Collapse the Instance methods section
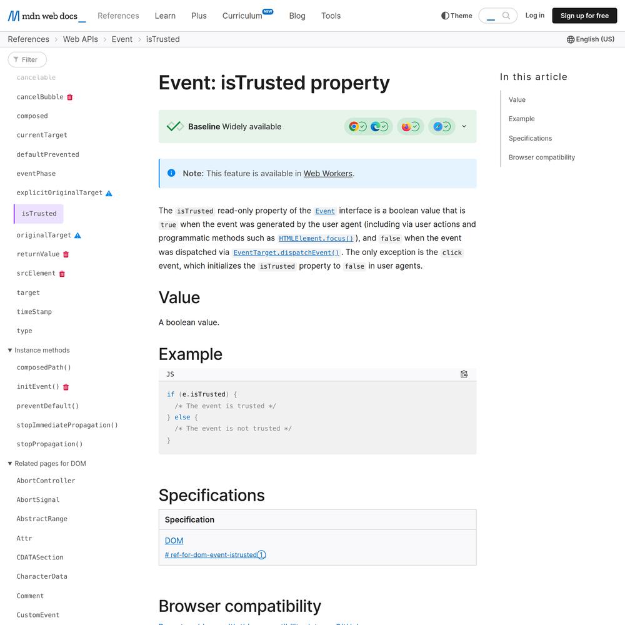Screen dimensions: 625x625 (x=39, y=351)
